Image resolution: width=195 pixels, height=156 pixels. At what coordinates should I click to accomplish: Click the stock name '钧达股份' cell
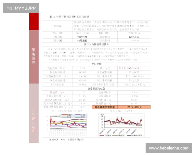(82, 41)
